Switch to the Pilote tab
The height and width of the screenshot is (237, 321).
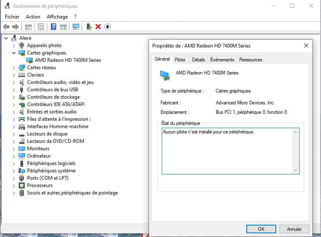tap(180, 60)
